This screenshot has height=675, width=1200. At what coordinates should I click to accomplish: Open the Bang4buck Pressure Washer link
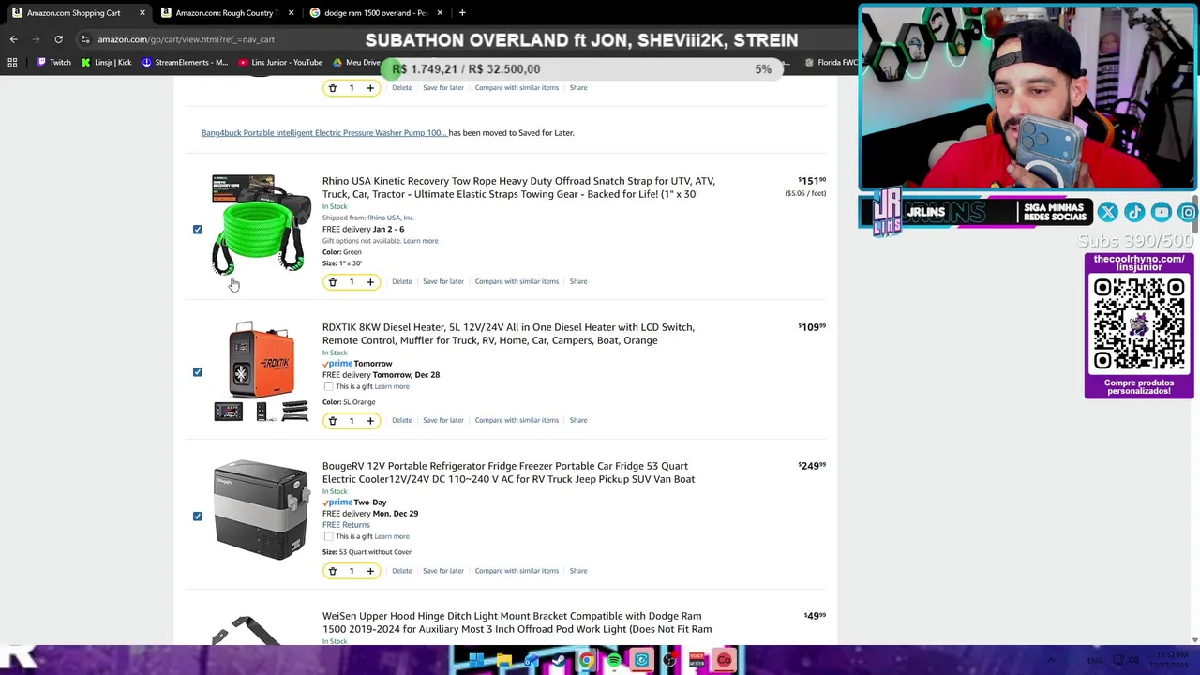[324, 133]
